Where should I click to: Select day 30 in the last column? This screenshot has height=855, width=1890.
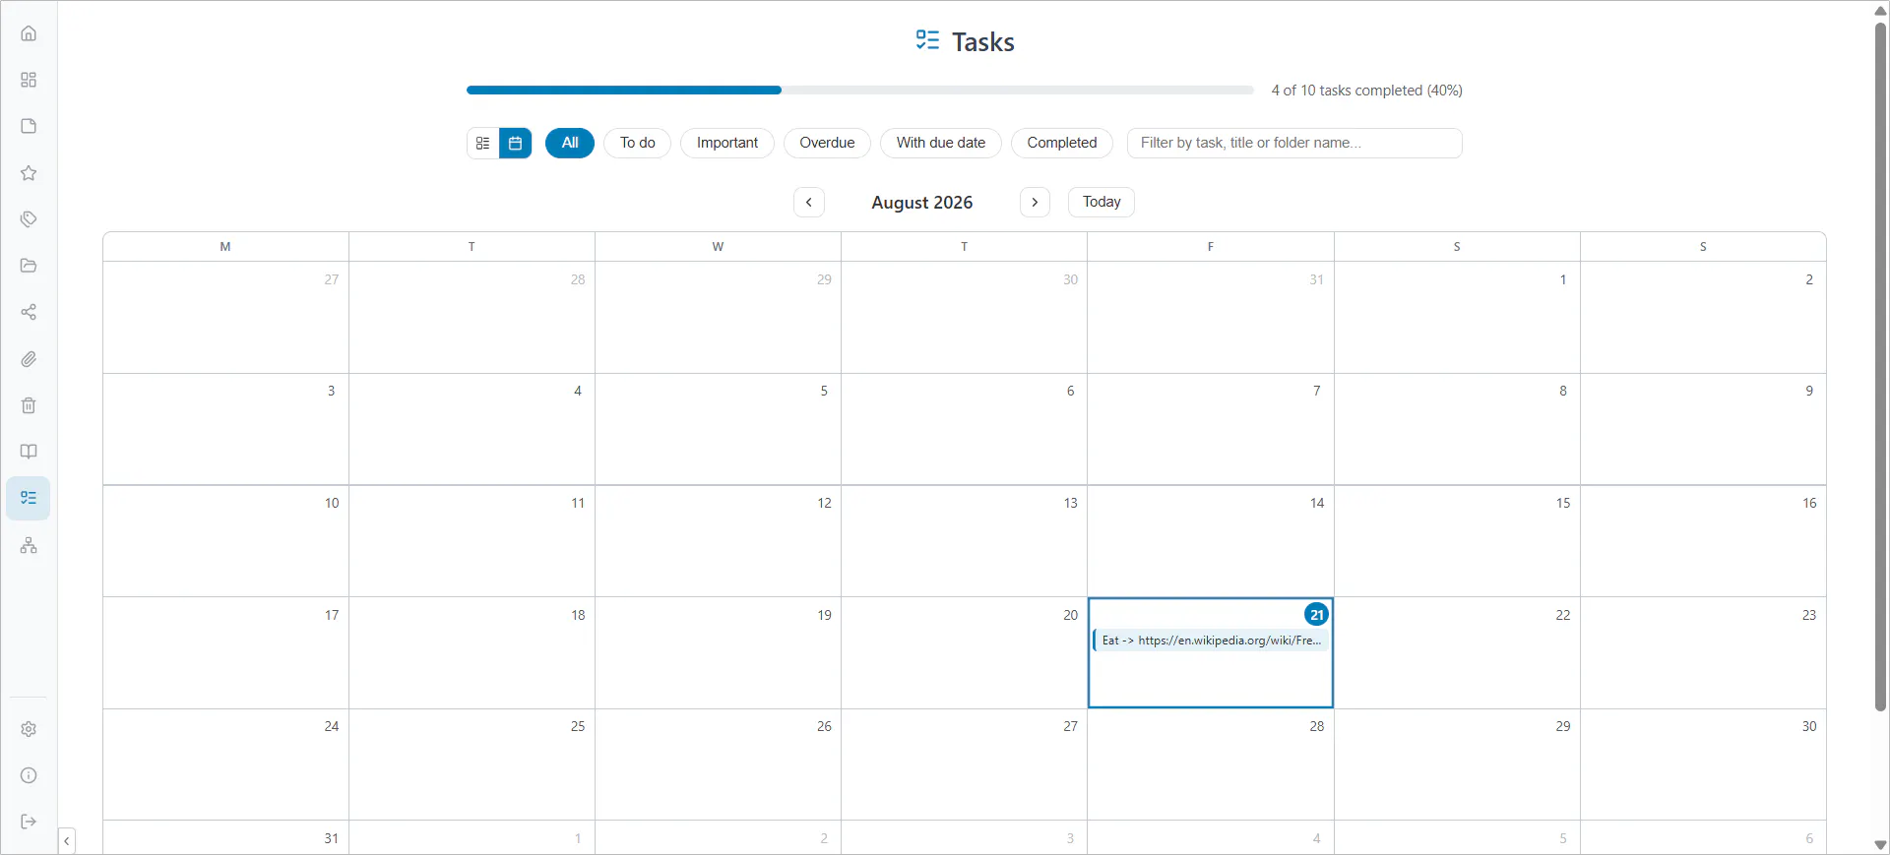[x=1703, y=764]
